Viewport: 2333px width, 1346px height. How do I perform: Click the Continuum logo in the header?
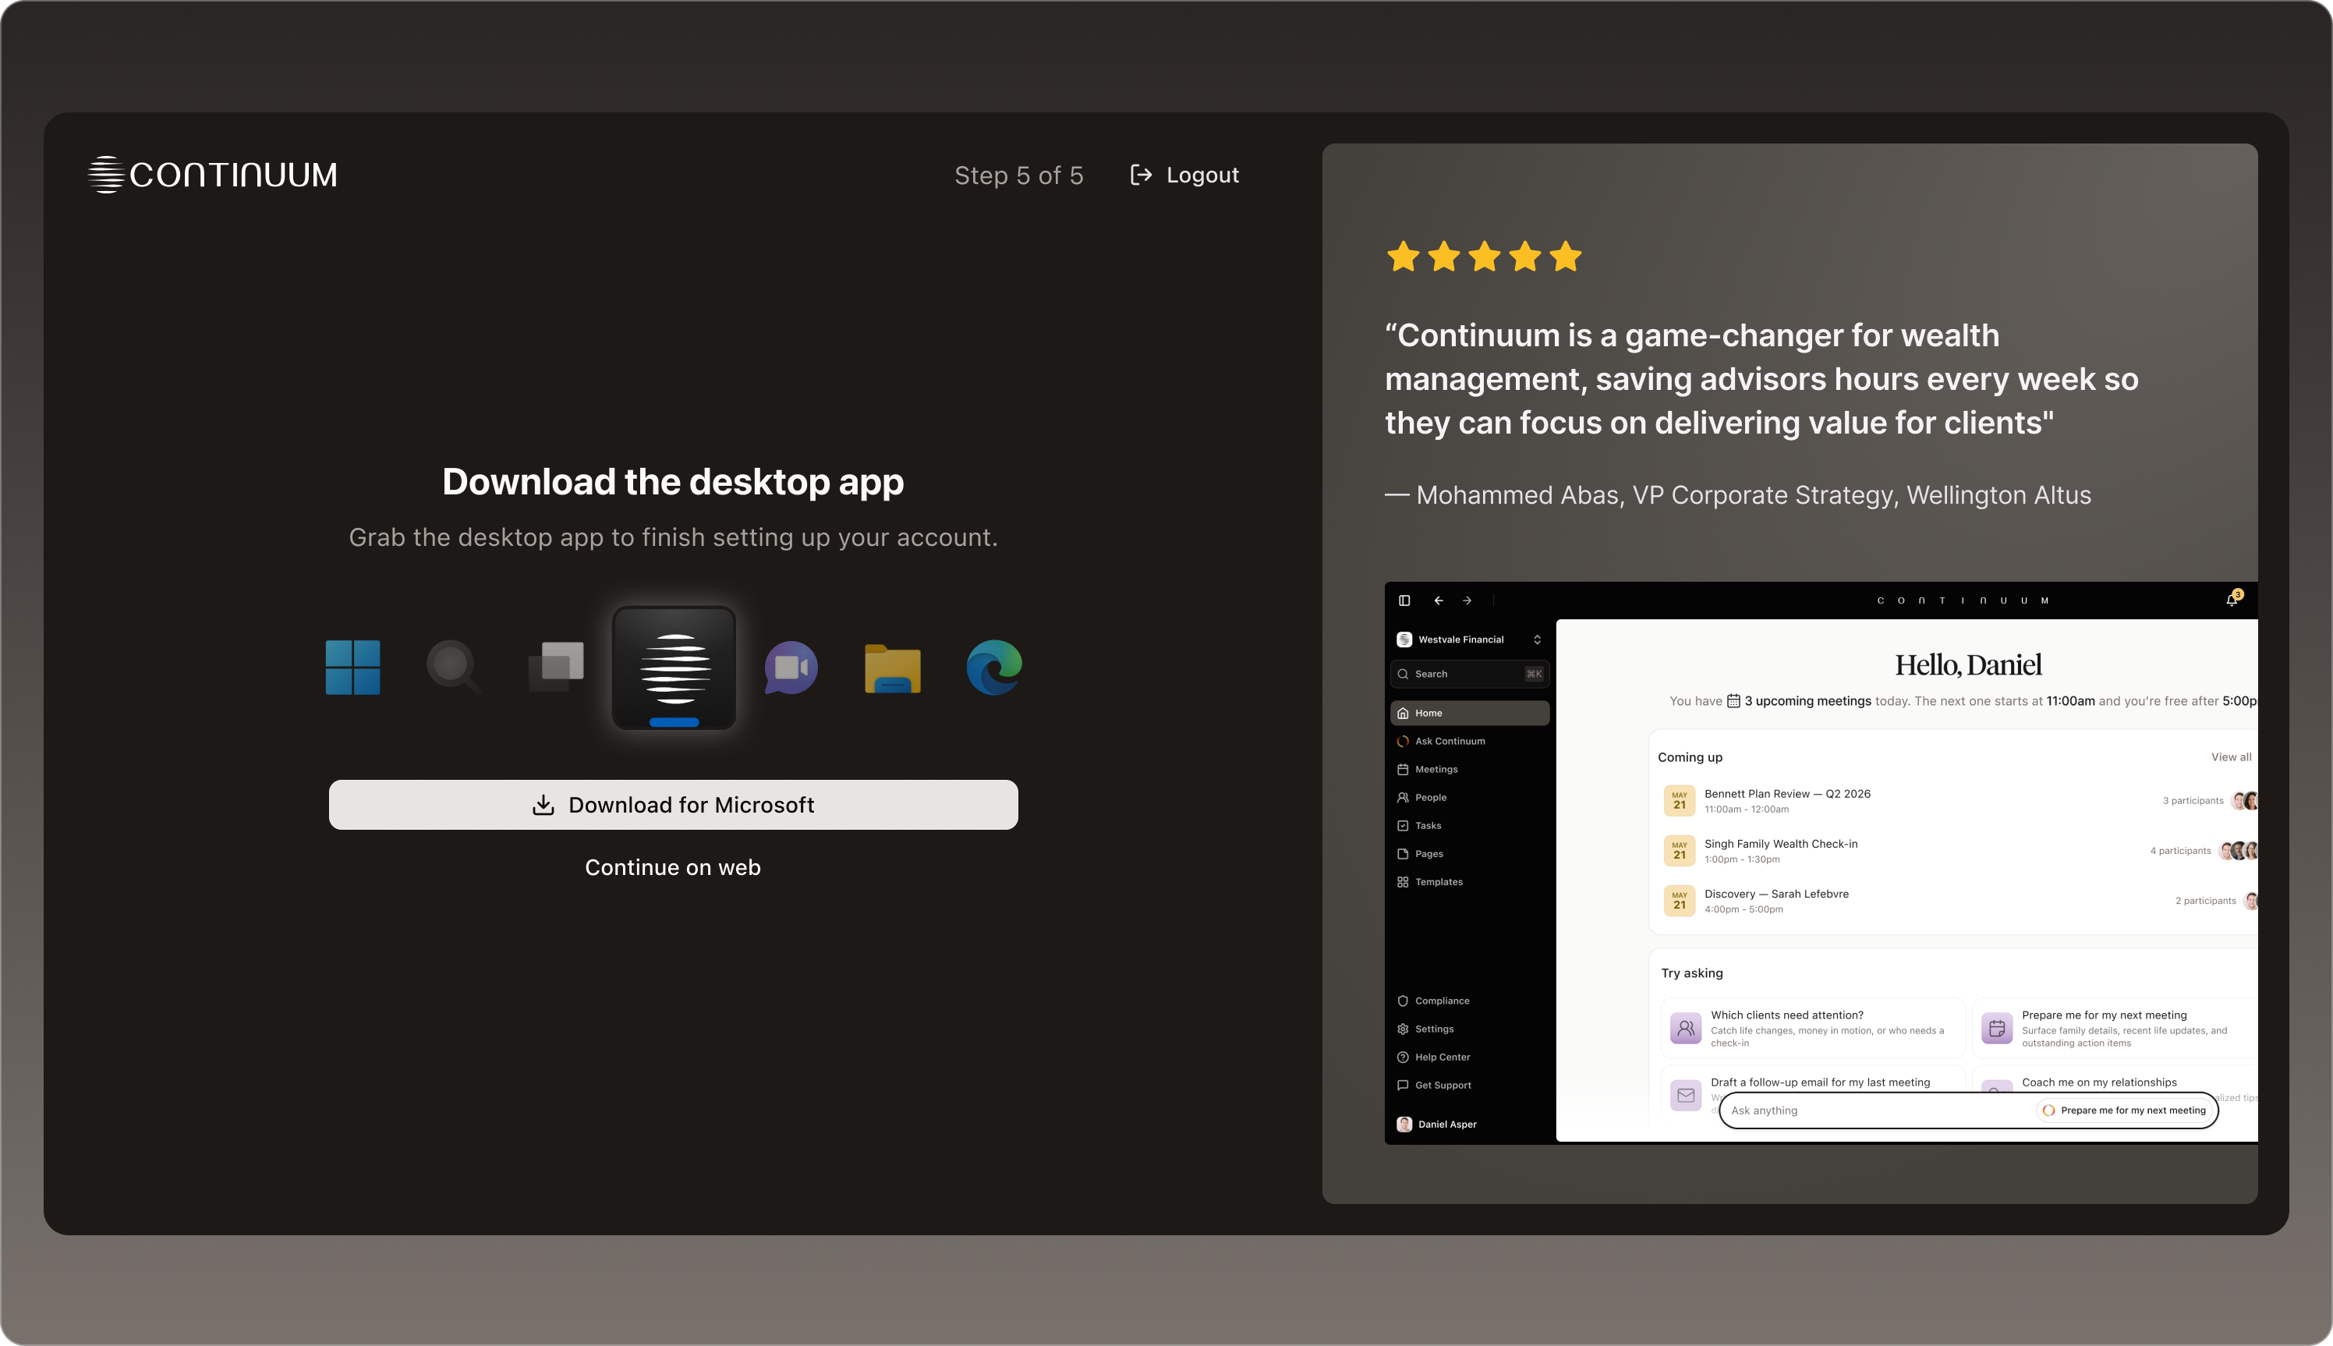213,175
